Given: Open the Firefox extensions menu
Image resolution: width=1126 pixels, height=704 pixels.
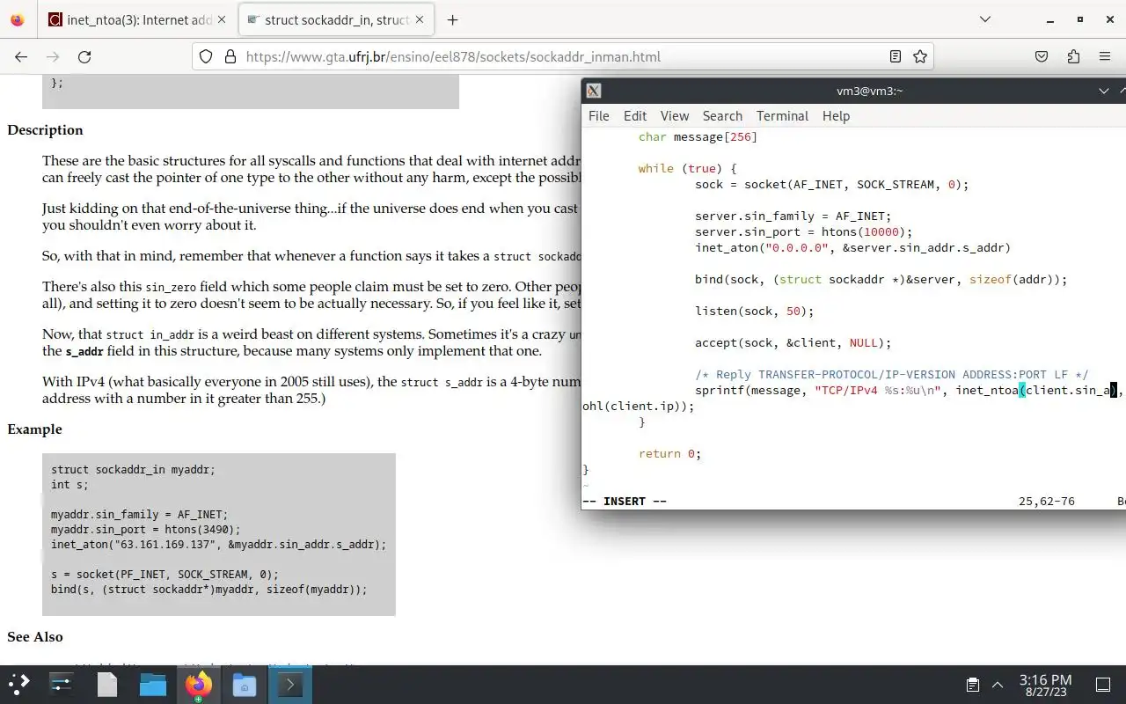Looking at the screenshot, I should pos(1073,56).
